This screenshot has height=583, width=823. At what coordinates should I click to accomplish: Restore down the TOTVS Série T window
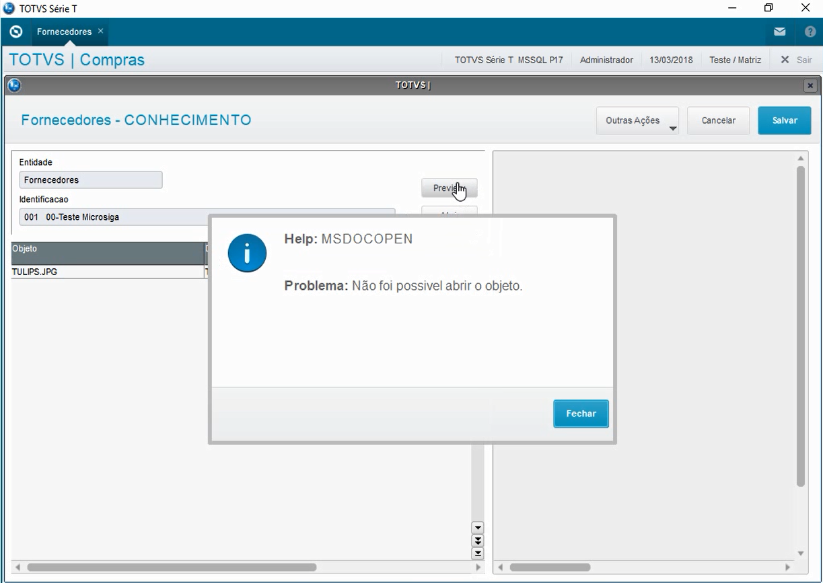[768, 8]
